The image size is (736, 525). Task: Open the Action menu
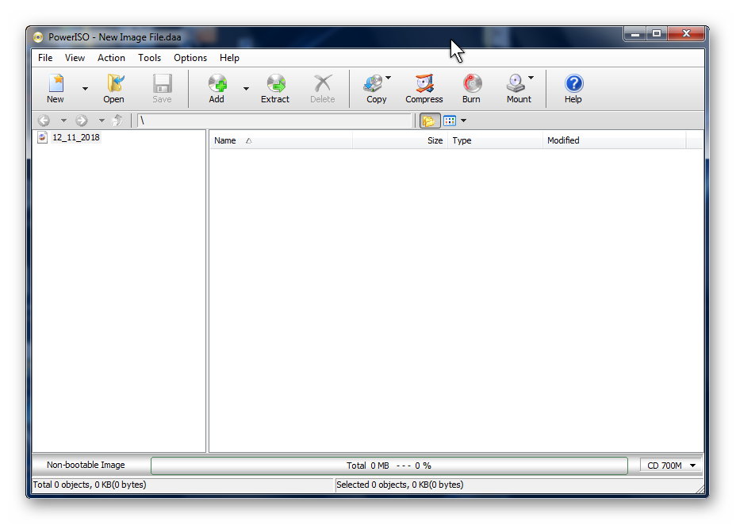(111, 58)
